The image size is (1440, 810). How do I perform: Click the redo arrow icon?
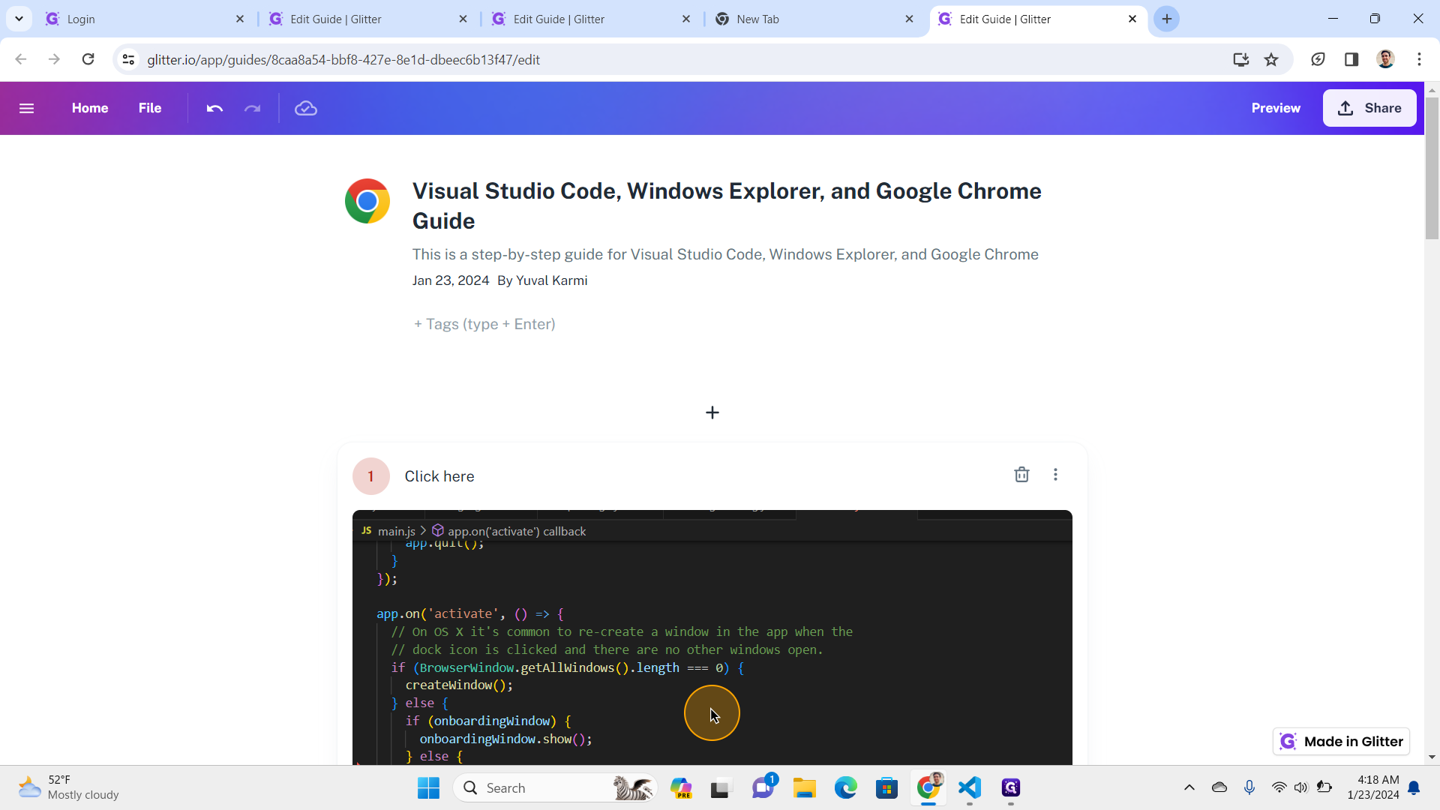[252, 108]
